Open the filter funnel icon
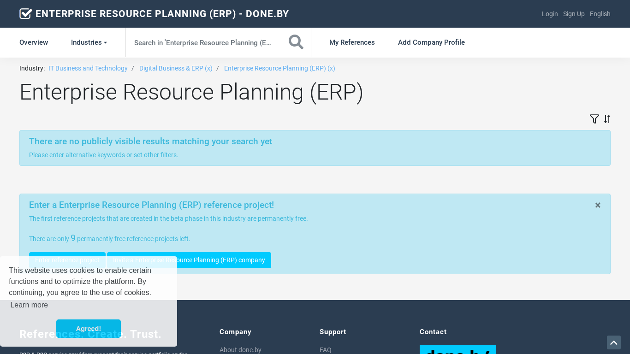The height and width of the screenshot is (354, 630). (594, 119)
